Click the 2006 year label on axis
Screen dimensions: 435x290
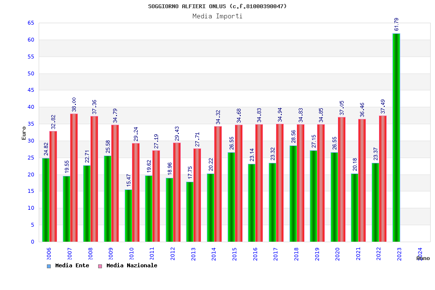(x=49, y=254)
